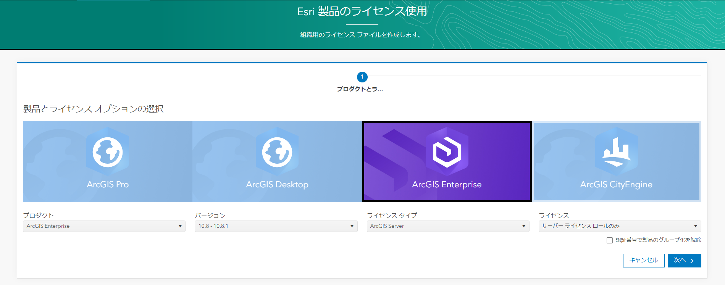Select the ArcGIS Enterprise tile label
725x285 pixels.
(447, 185)
